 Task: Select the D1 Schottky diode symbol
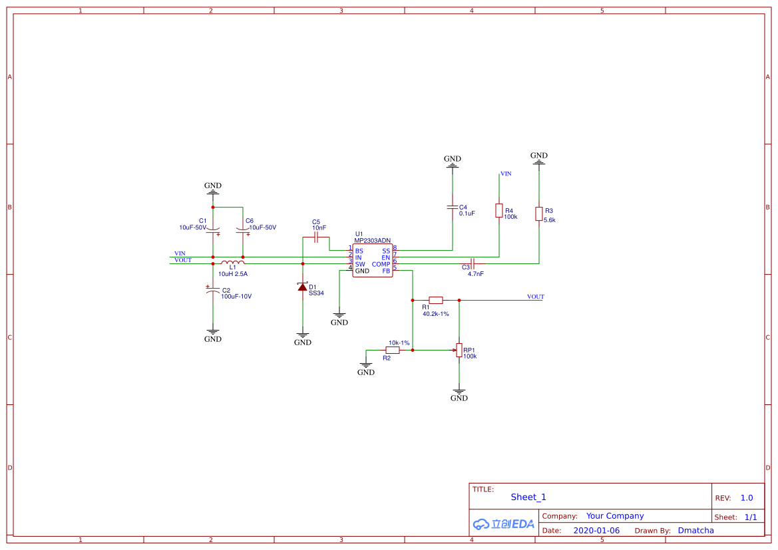click(x=303, y=286)
